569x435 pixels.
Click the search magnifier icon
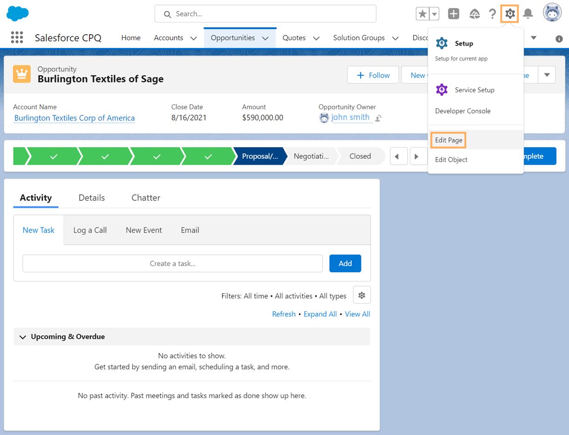pyautogui.click(x=168, y=14)
